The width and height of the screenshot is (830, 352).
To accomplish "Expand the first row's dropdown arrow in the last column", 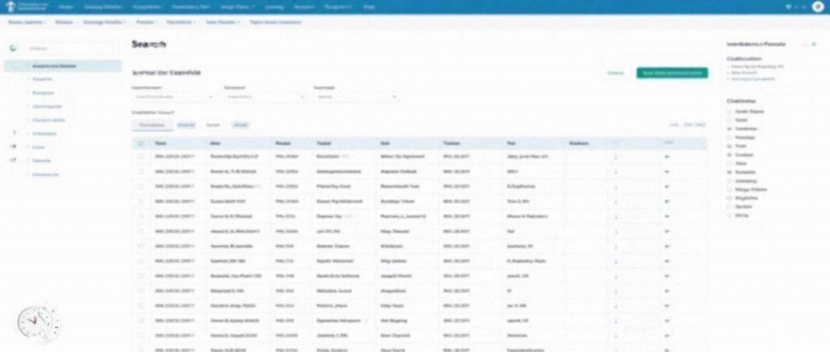I will (667, 157).
